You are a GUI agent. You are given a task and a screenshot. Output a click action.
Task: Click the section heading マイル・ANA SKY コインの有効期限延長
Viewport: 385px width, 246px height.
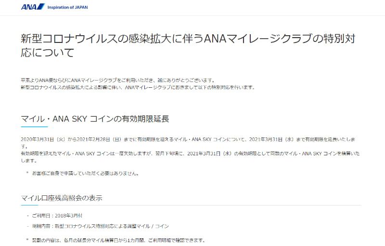pyautogui.click(x=95, y=119)
